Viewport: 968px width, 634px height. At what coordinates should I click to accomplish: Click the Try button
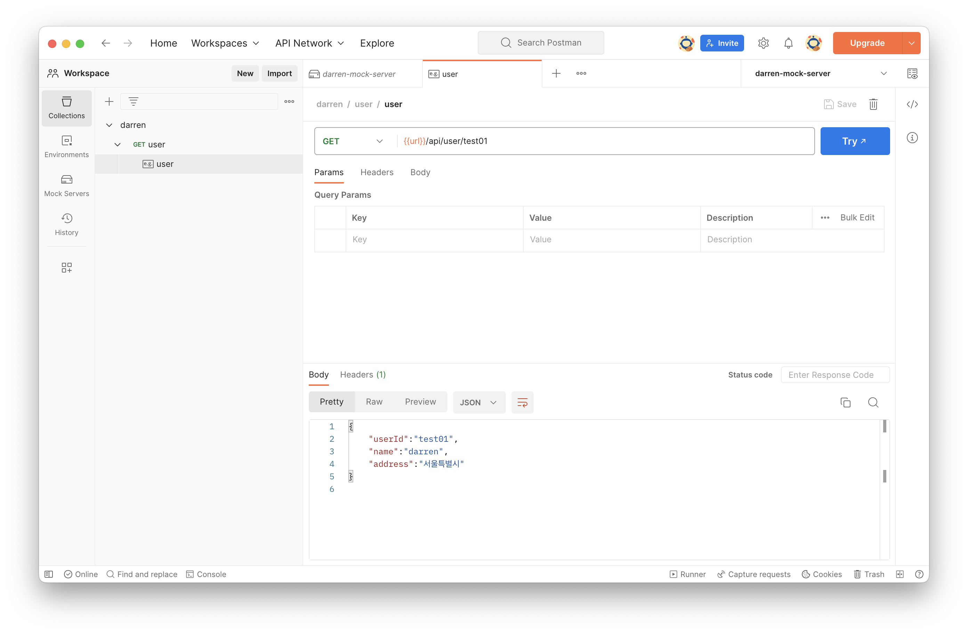click(x=855, y=141)
